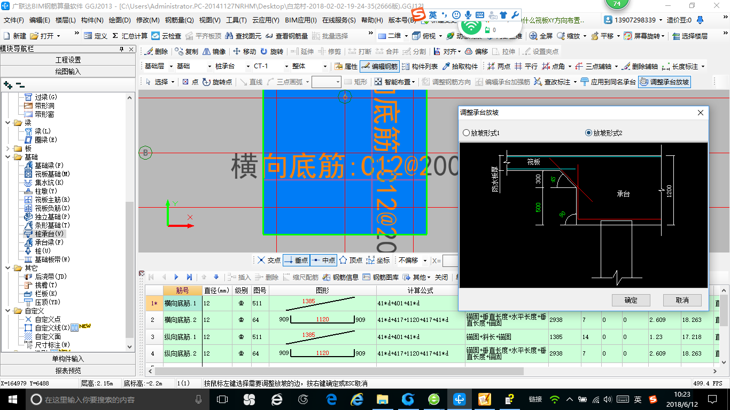Open 查找图元 find element tool
730x410 pixels.
click(x=244, y=36)
